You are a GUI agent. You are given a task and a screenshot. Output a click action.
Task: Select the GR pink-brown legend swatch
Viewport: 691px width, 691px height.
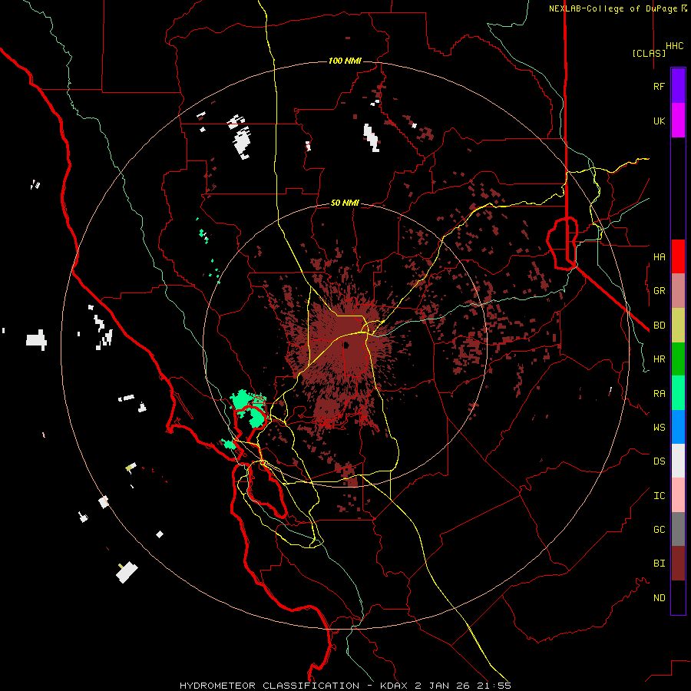pyautogui.click(x=678, y=291)
